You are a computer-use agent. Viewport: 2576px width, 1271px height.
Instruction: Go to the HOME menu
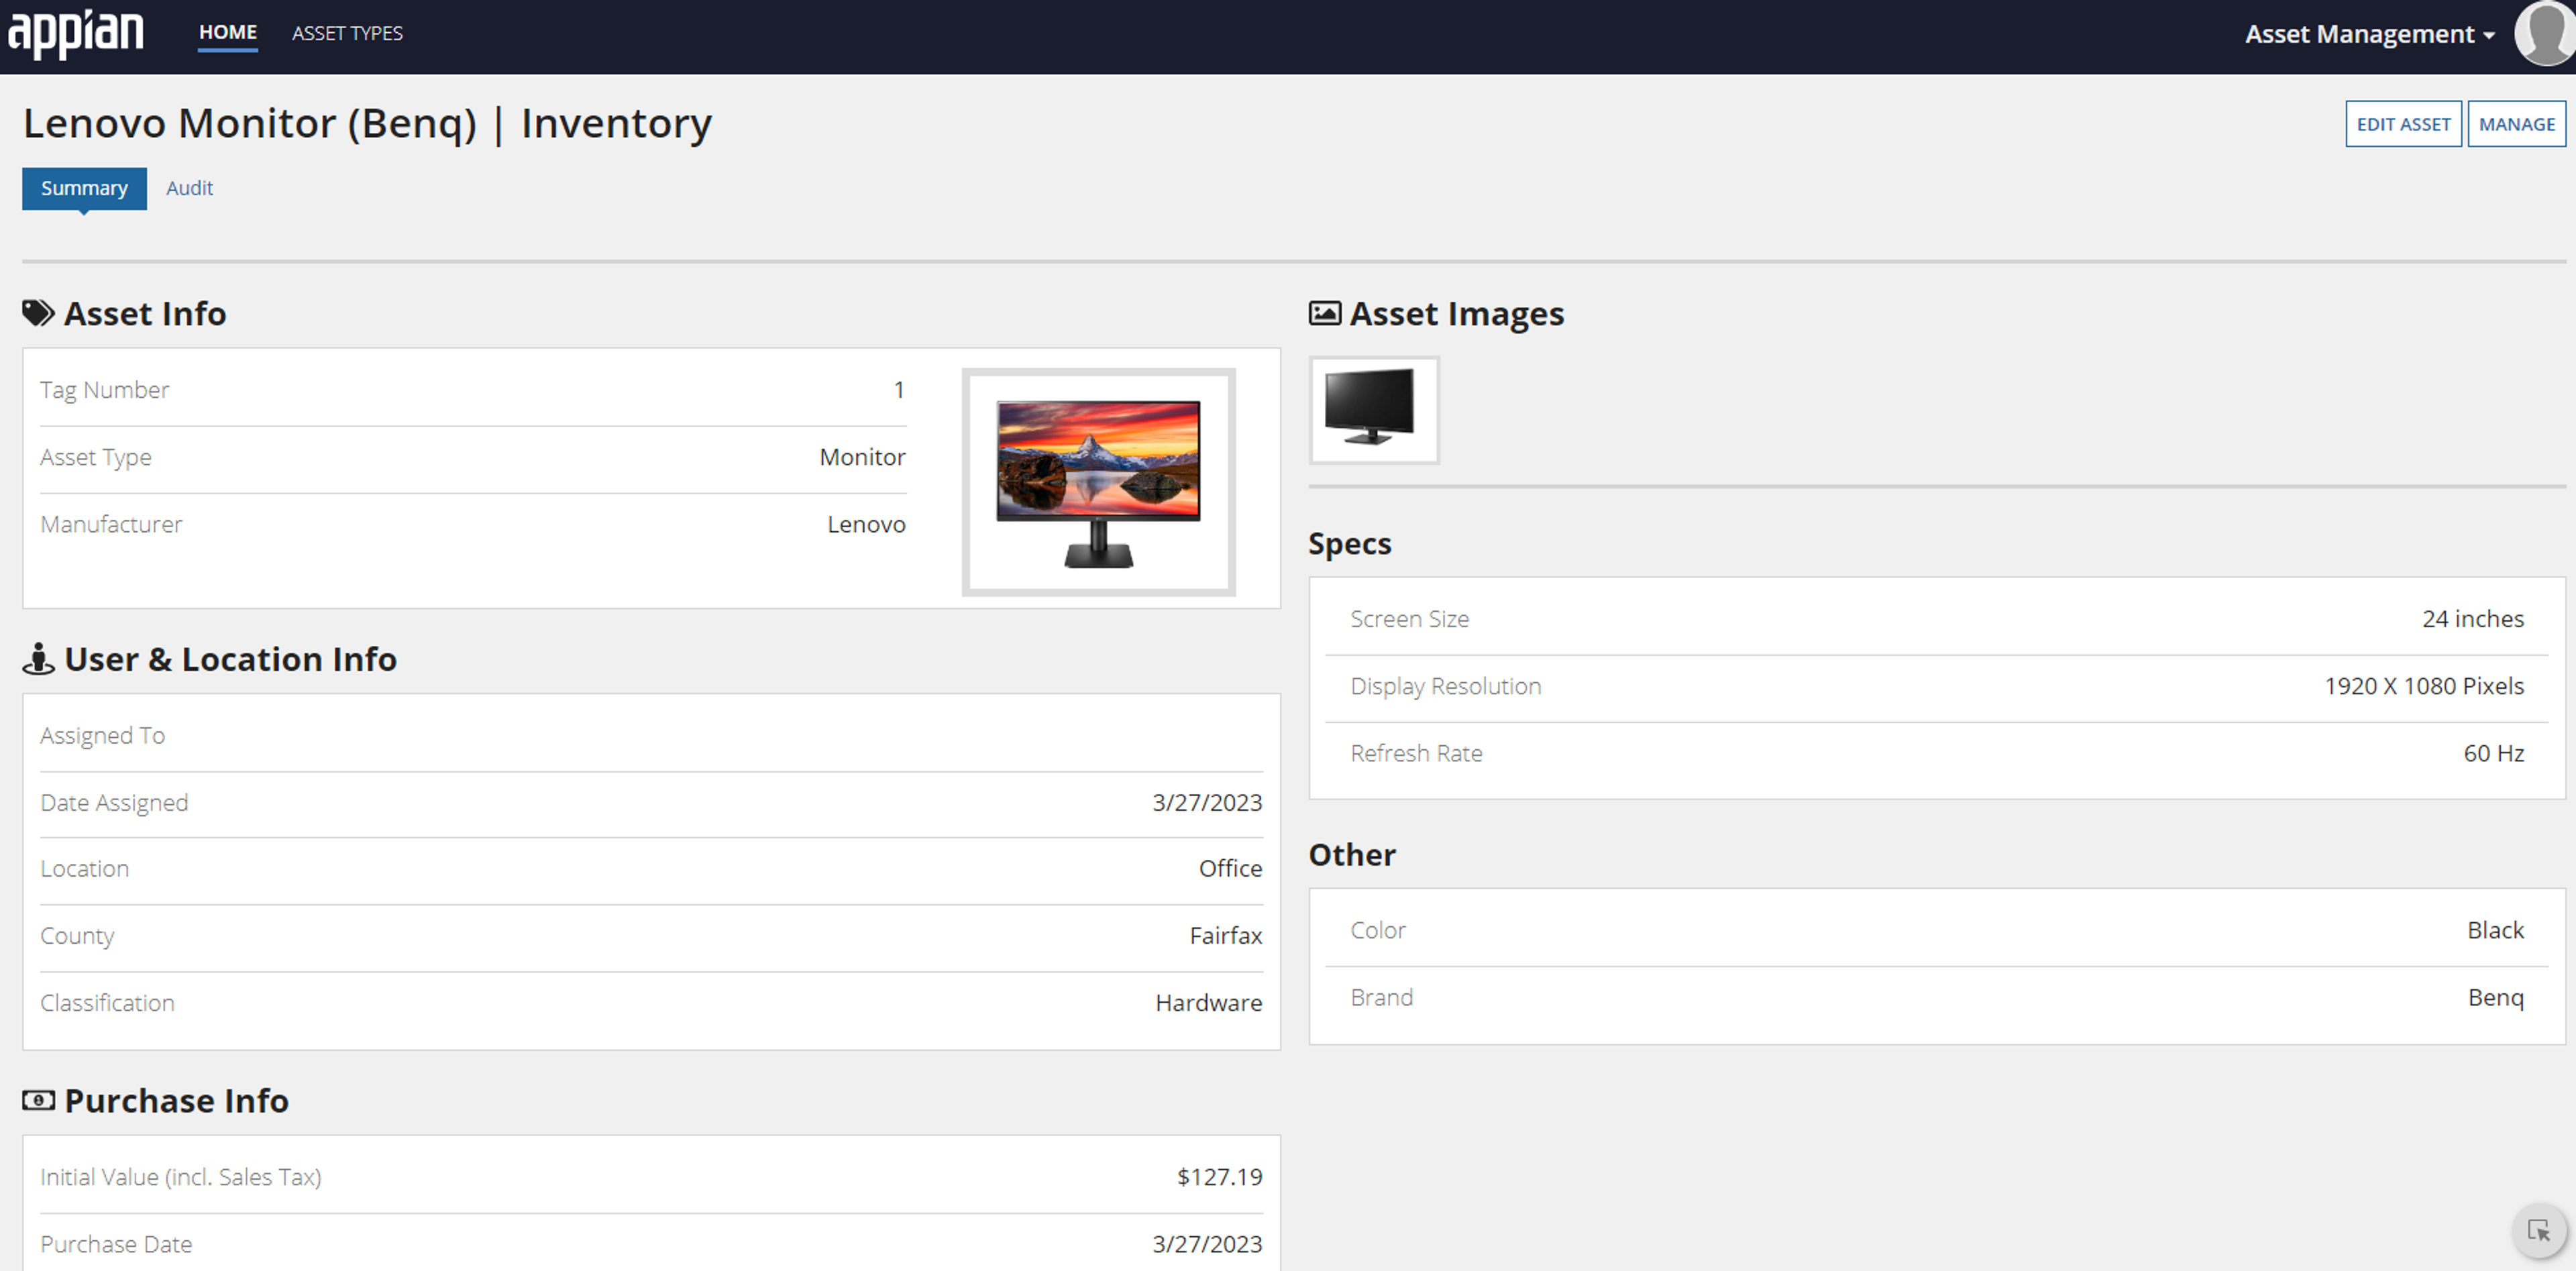click(228, 32)
